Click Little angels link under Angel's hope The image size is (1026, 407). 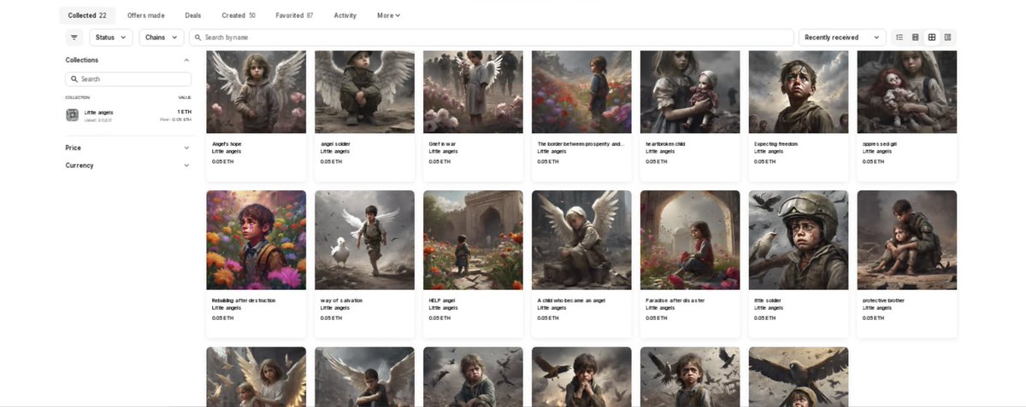coord(226,151)
